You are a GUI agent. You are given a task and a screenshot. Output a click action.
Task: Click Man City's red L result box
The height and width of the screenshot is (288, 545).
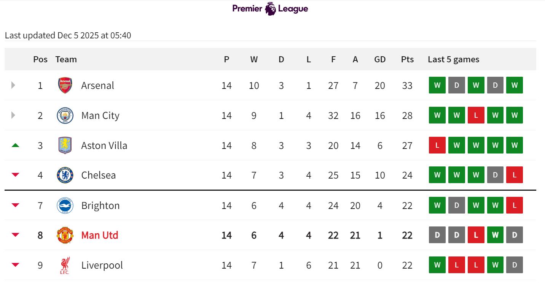[x=476, y=115]
